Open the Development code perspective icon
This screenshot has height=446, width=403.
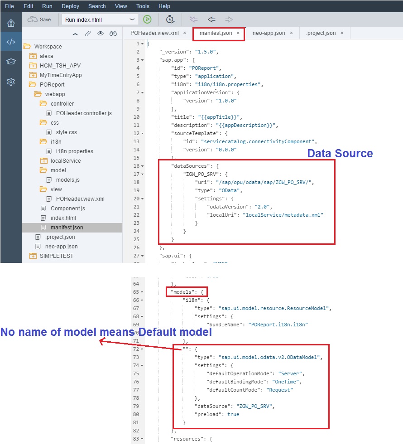(11, 42)
